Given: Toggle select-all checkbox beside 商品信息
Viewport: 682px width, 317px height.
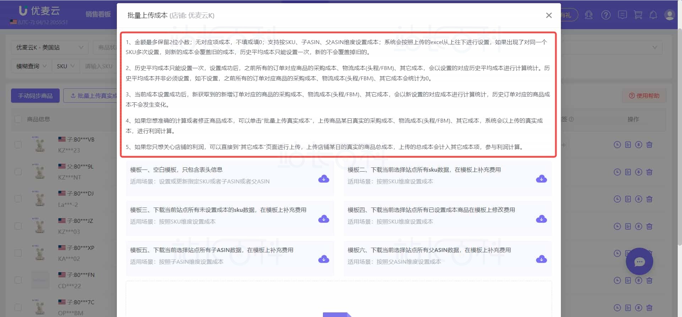Looking at the screenshot, I should coord(18,119).
